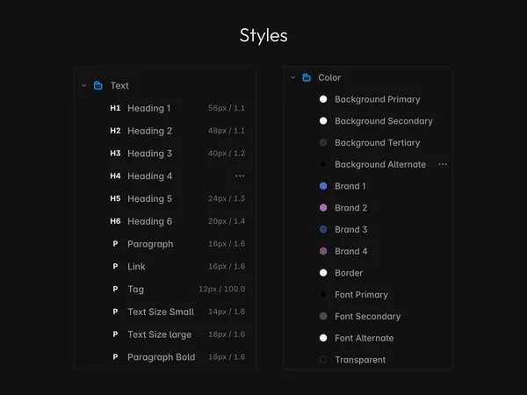The image size is (527, 395).
Task: Click the Brand 3 dark blue swatch
Action: [x=323, y=229]
